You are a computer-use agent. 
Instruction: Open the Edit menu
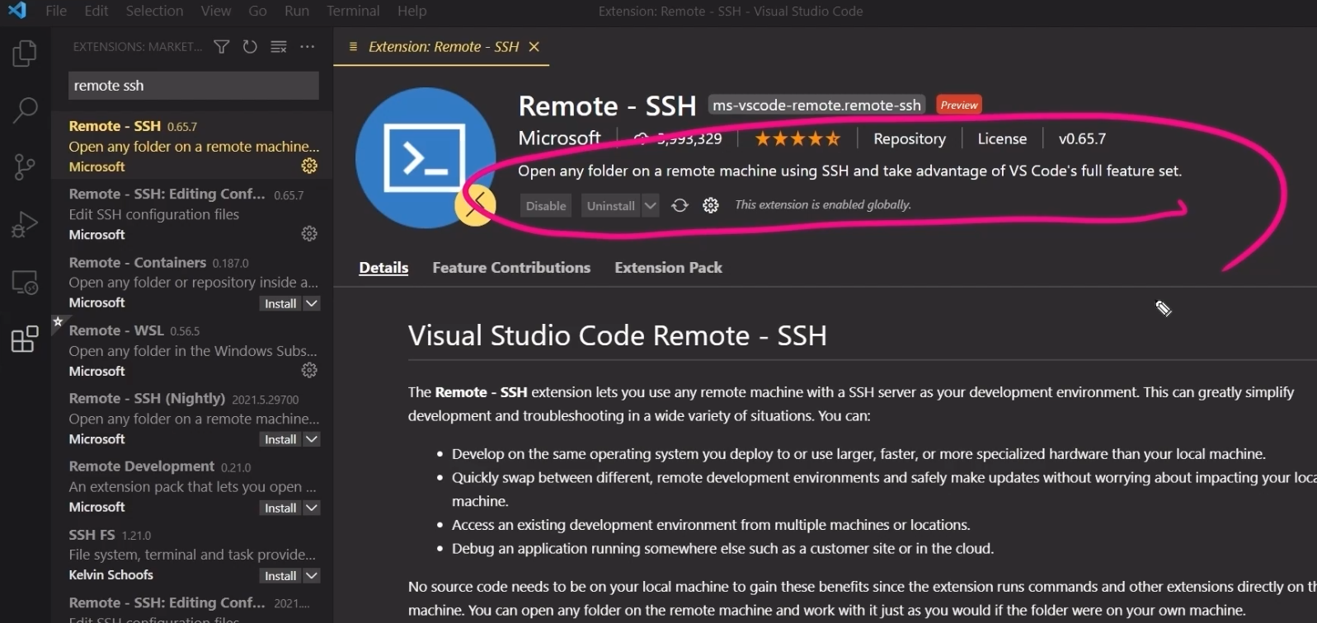pyautogui.click(x=96, y=11)
